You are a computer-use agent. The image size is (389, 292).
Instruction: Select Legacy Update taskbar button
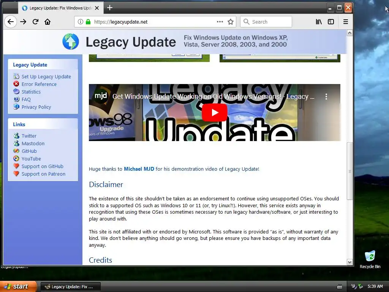point(70,287)
